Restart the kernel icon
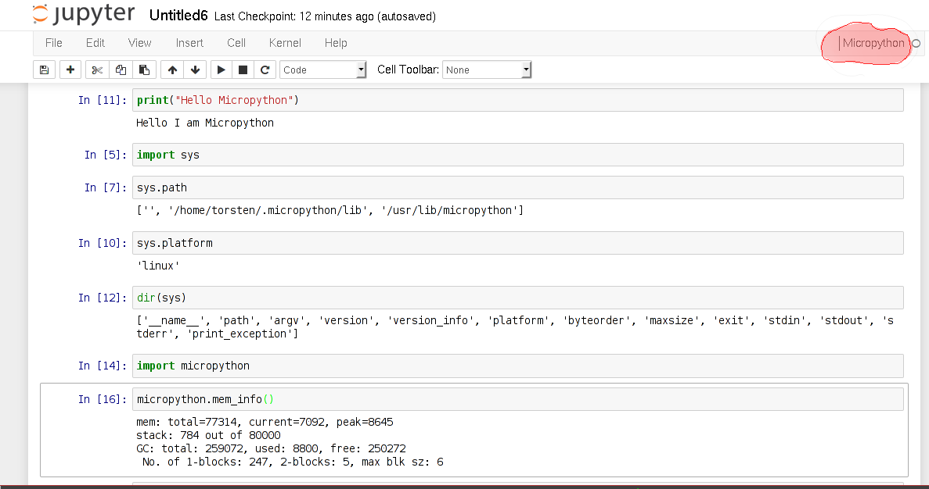 click(265, 70)
